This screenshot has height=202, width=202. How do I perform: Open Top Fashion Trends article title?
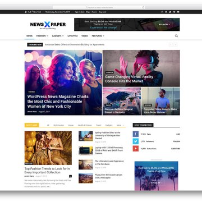pyautogui.click(x=47, y=171)
